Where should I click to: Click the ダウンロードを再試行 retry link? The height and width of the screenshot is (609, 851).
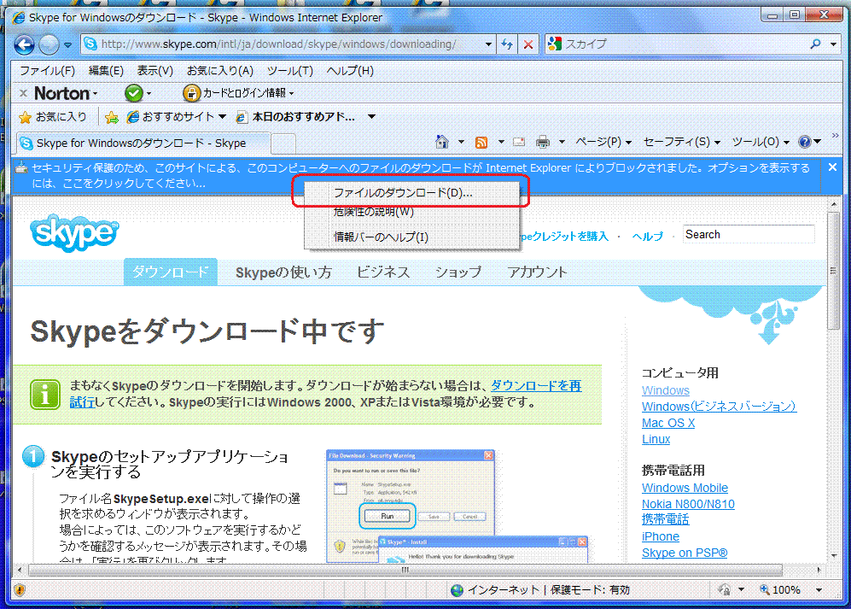[536, 386]
